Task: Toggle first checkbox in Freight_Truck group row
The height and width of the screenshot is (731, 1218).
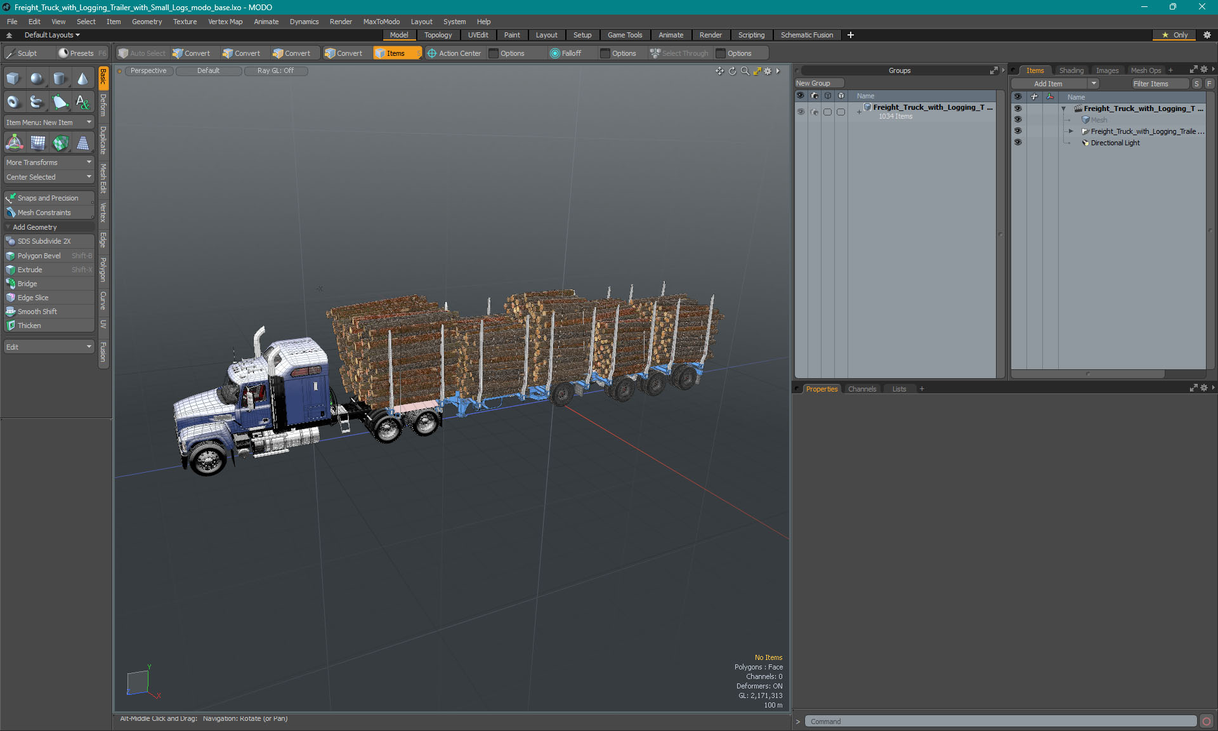Action: [x=827, y=112]
